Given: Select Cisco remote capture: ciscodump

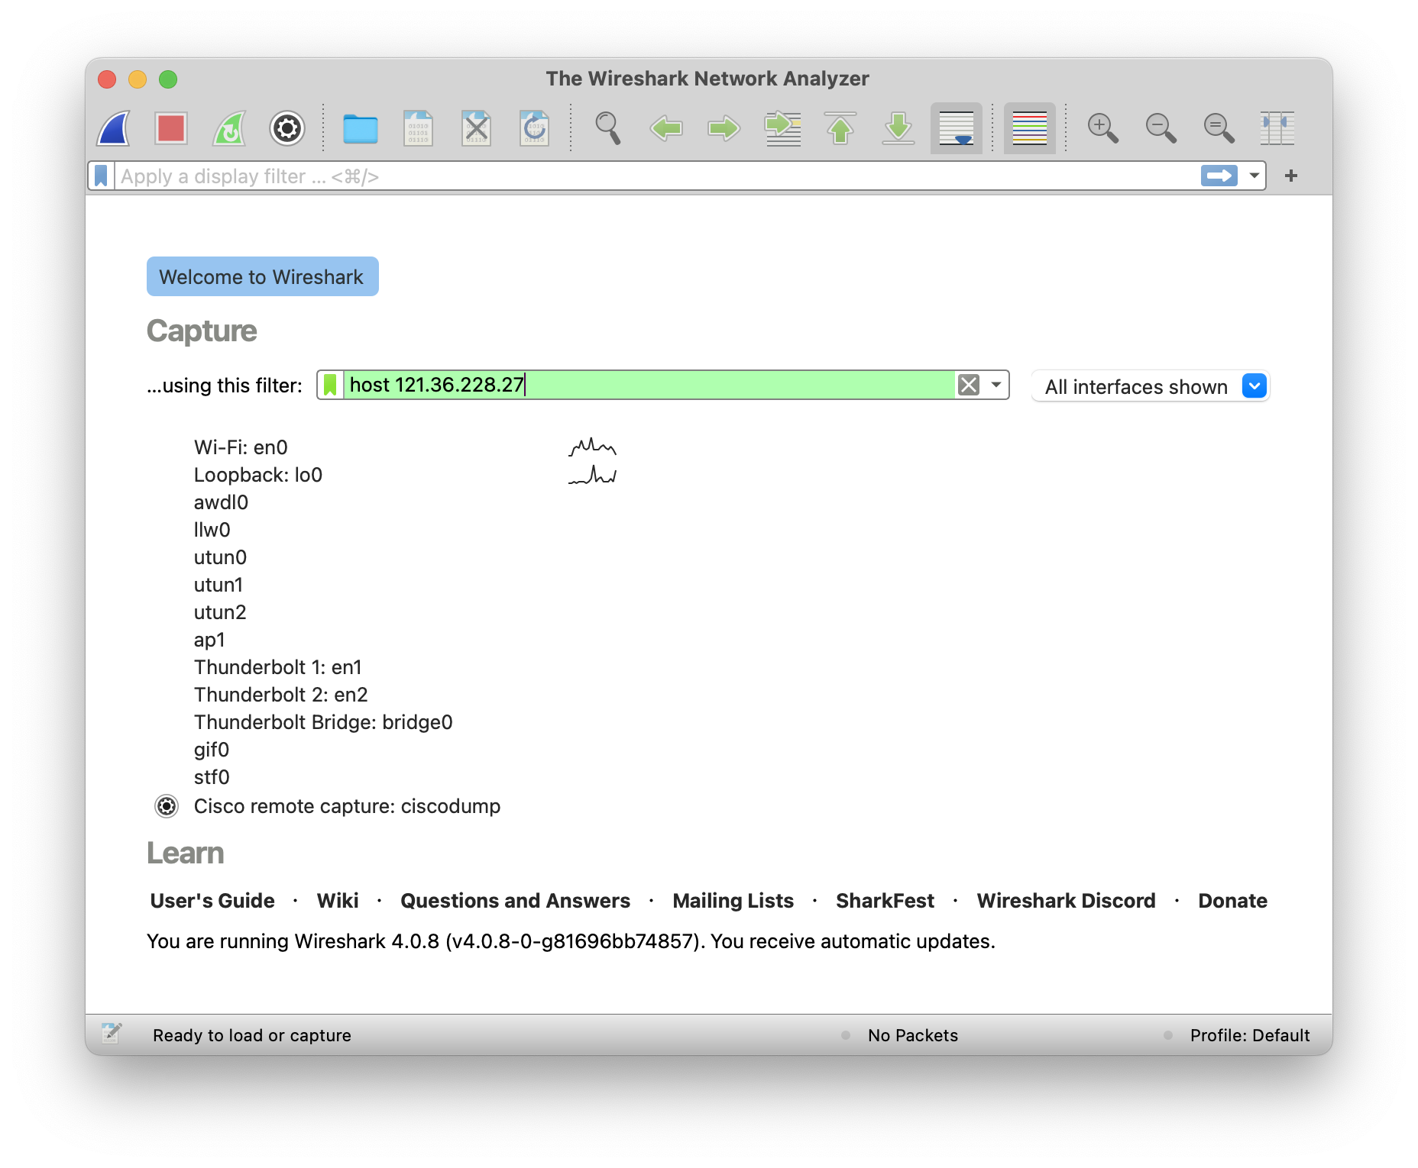Looking at the screenshot, I should (x=347, y=806).
